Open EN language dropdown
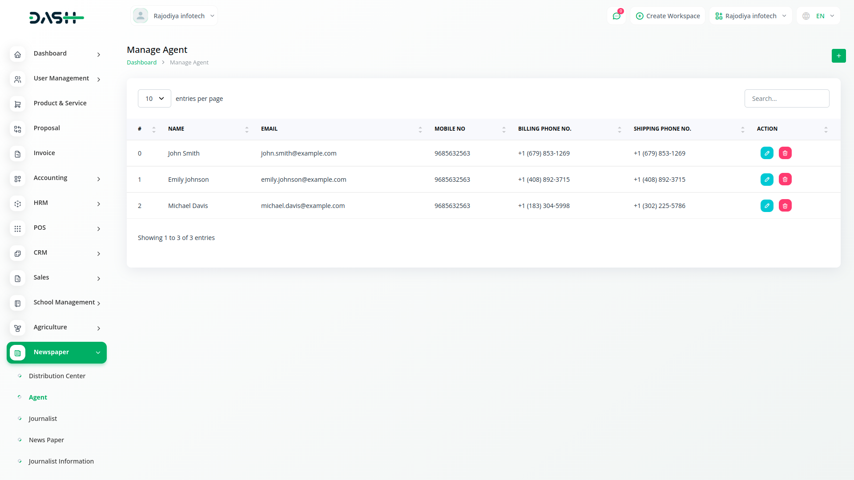854x480 pixels. 818,16
